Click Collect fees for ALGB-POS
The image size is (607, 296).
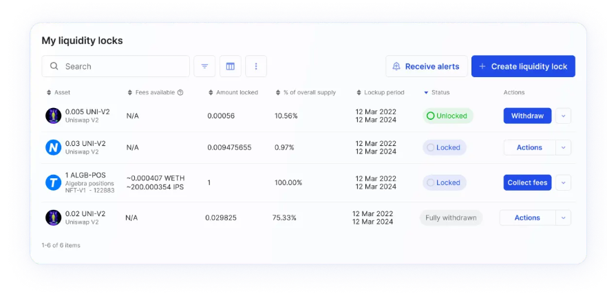point(527,182)
